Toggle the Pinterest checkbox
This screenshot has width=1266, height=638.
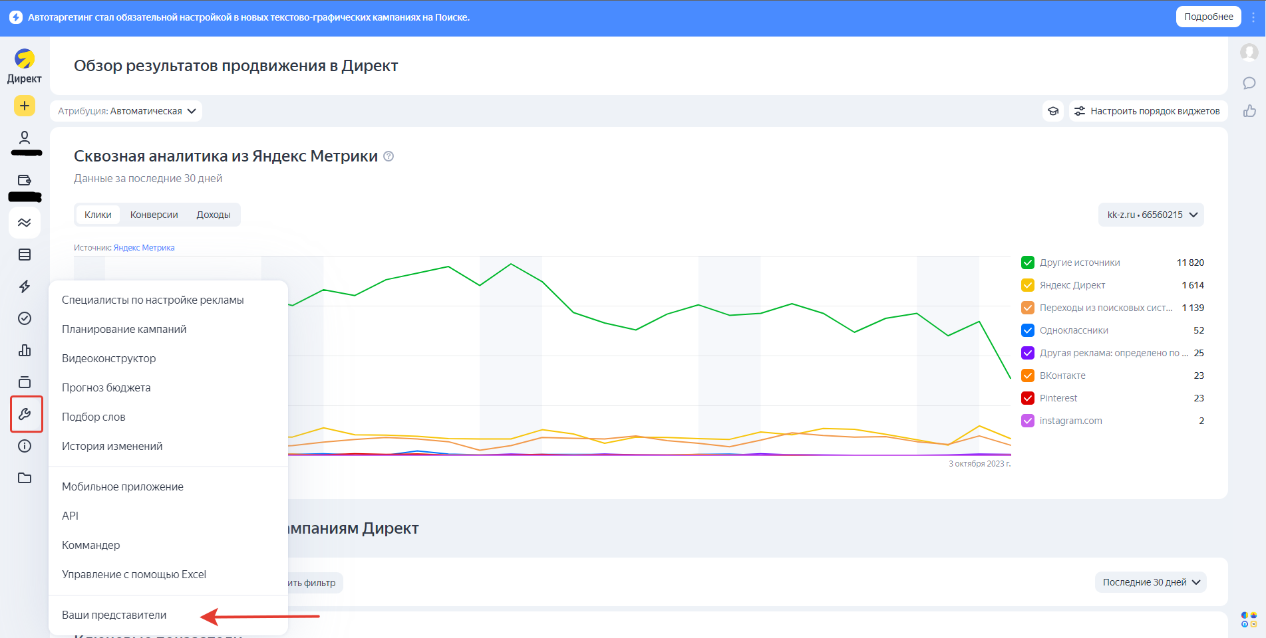(1028, 398)
